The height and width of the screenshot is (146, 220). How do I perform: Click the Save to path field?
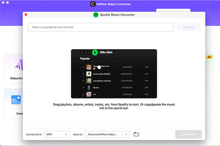[103, 134]
